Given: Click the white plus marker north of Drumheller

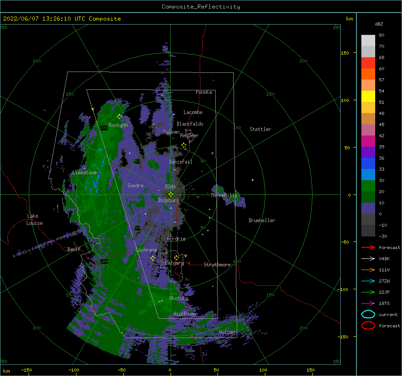Looking at the screenshot, I should coord(252,180).
